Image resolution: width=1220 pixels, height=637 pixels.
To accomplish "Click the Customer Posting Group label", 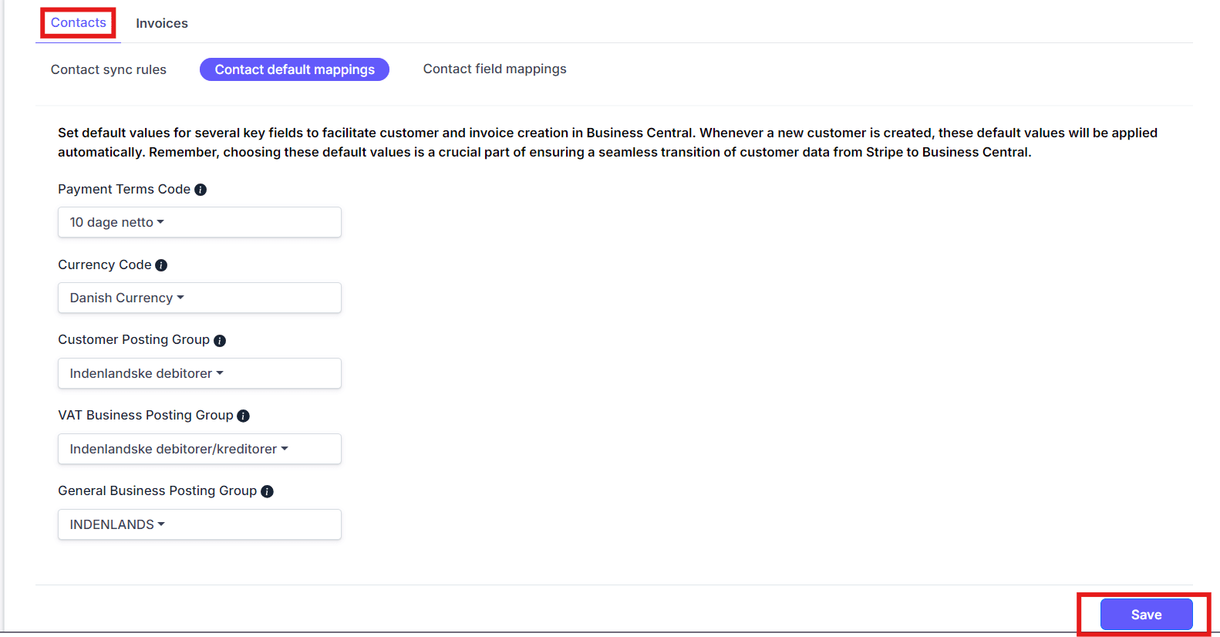I will coord(133,339).
